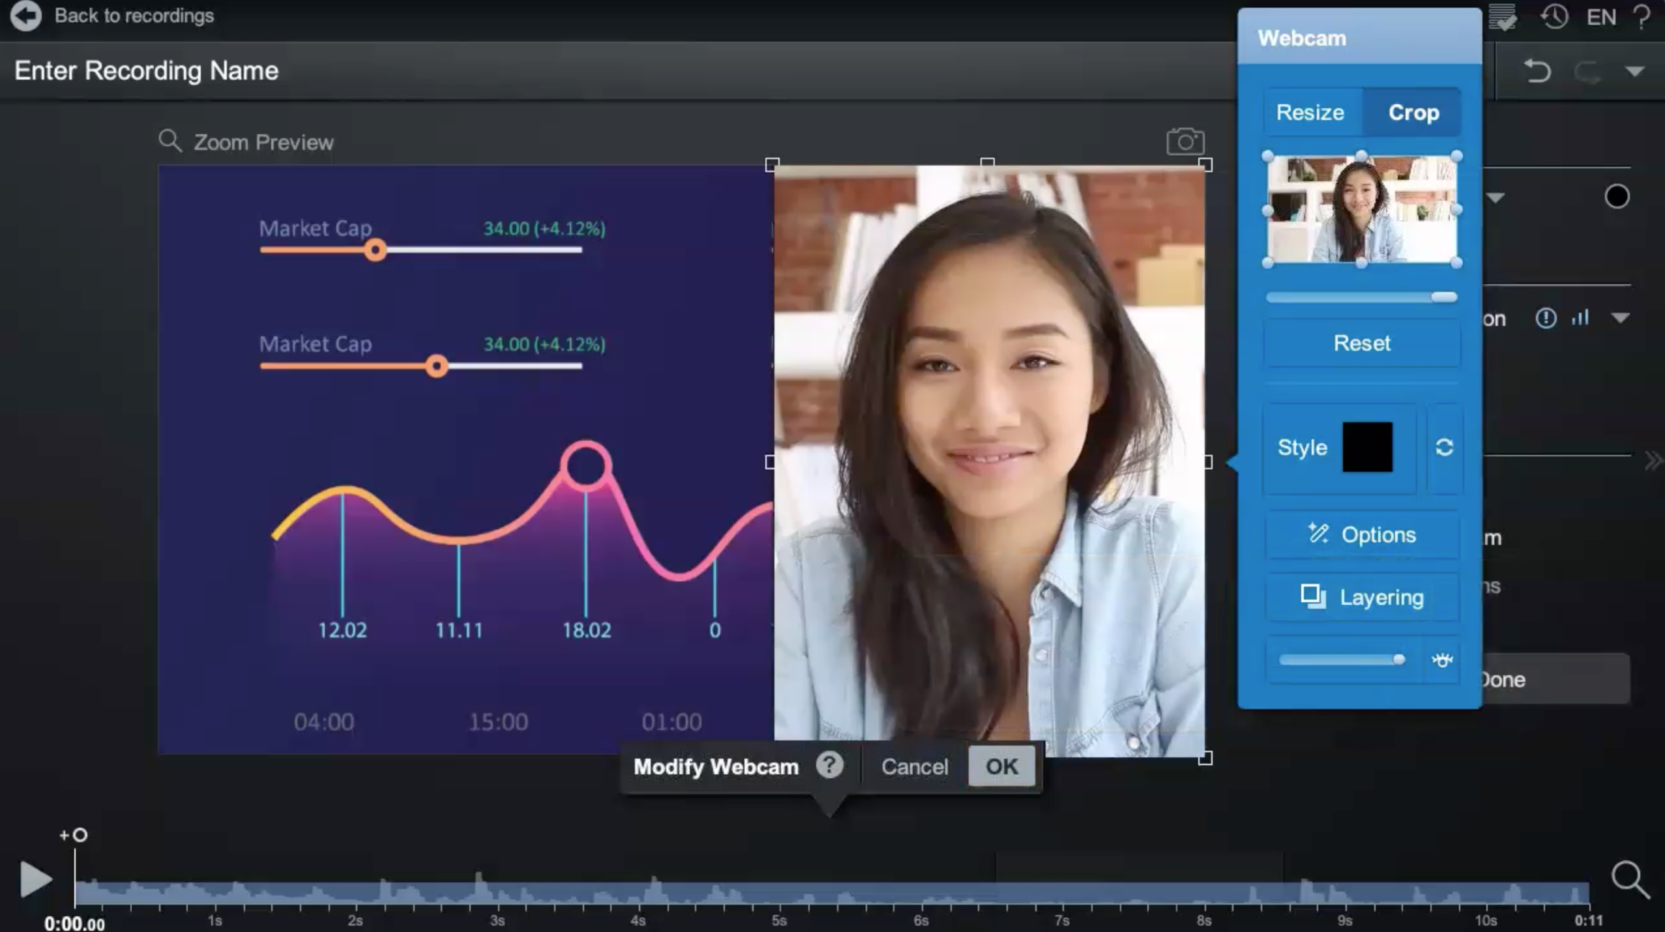Open the history clock icon
The height and width of the screenshot is (932, 1665).
[1554, 16]
